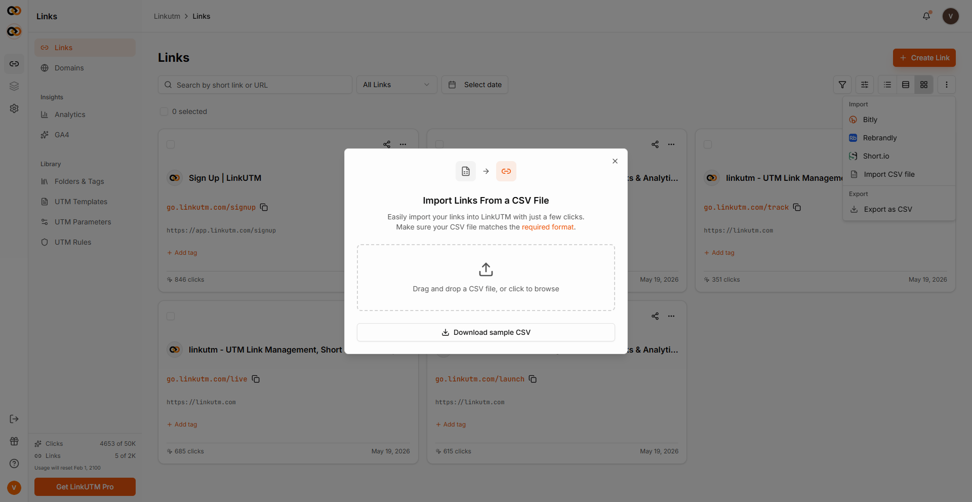Copy go.linkutm.com/signup short link
Image resolution: width=972 pixels, height=502 pixels.
[x=264, y=207]
